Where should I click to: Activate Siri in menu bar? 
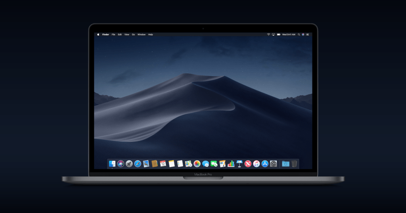(303, 35)
